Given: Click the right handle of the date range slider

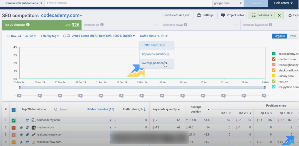Looking at the screenshot, I should click(x=265, y=87).
